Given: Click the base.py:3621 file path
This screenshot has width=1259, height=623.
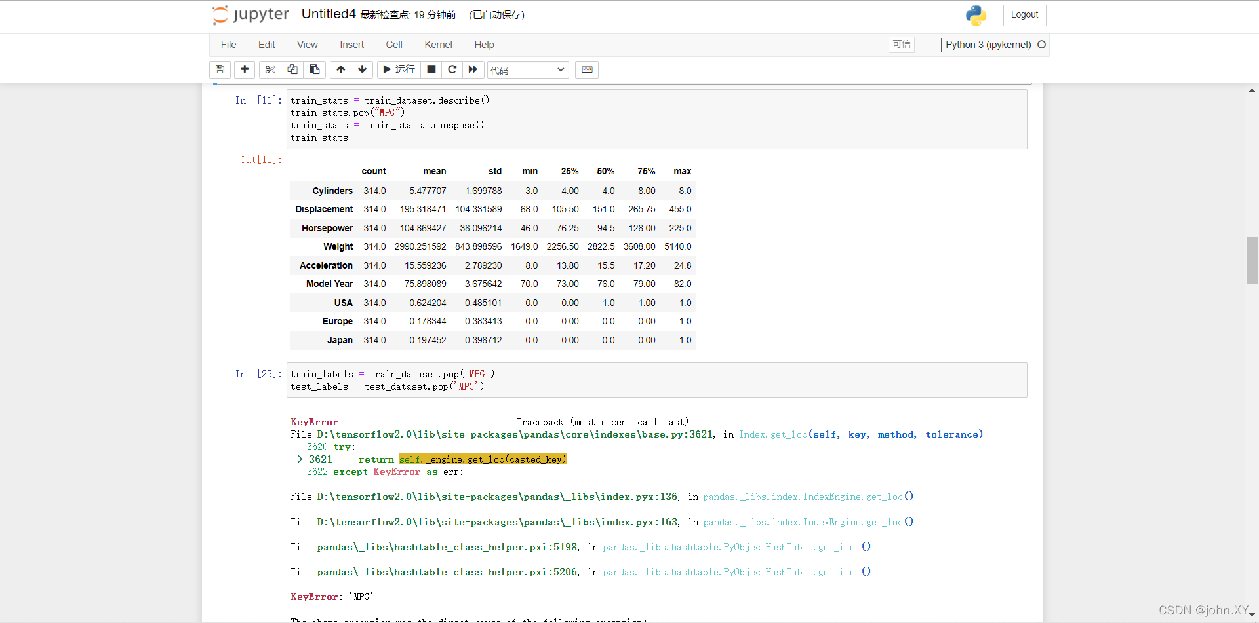Looking at the screenshot, I should [x=515, y=434].
